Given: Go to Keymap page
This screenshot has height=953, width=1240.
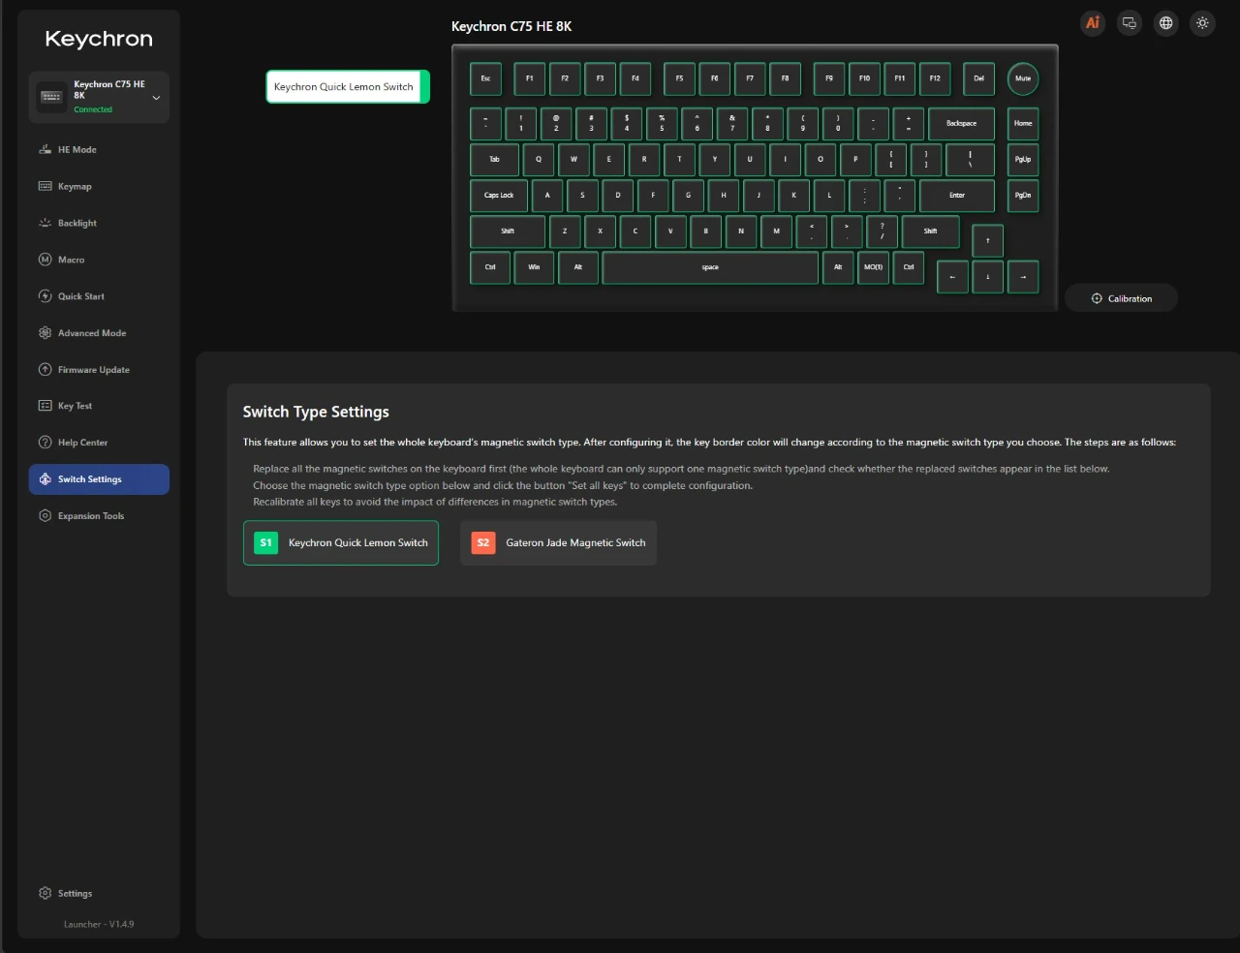Looking at the screenshot, I should point(99,187).
